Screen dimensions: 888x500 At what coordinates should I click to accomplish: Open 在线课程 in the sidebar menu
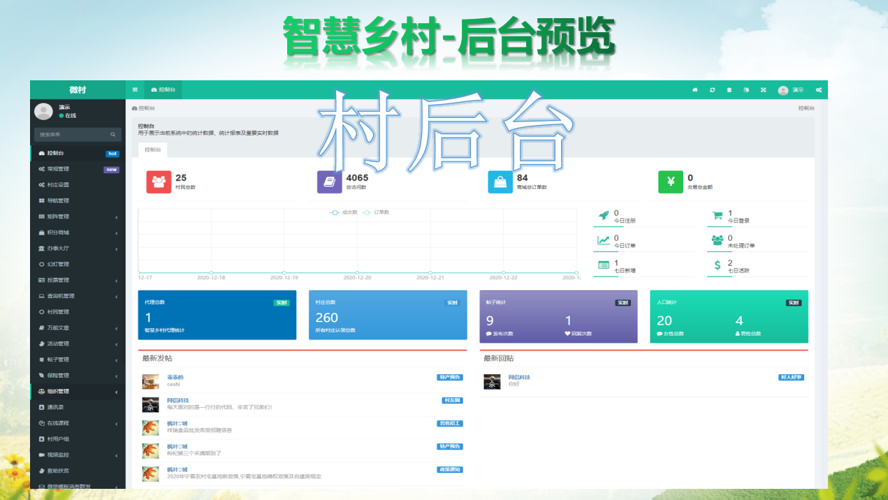78,423
